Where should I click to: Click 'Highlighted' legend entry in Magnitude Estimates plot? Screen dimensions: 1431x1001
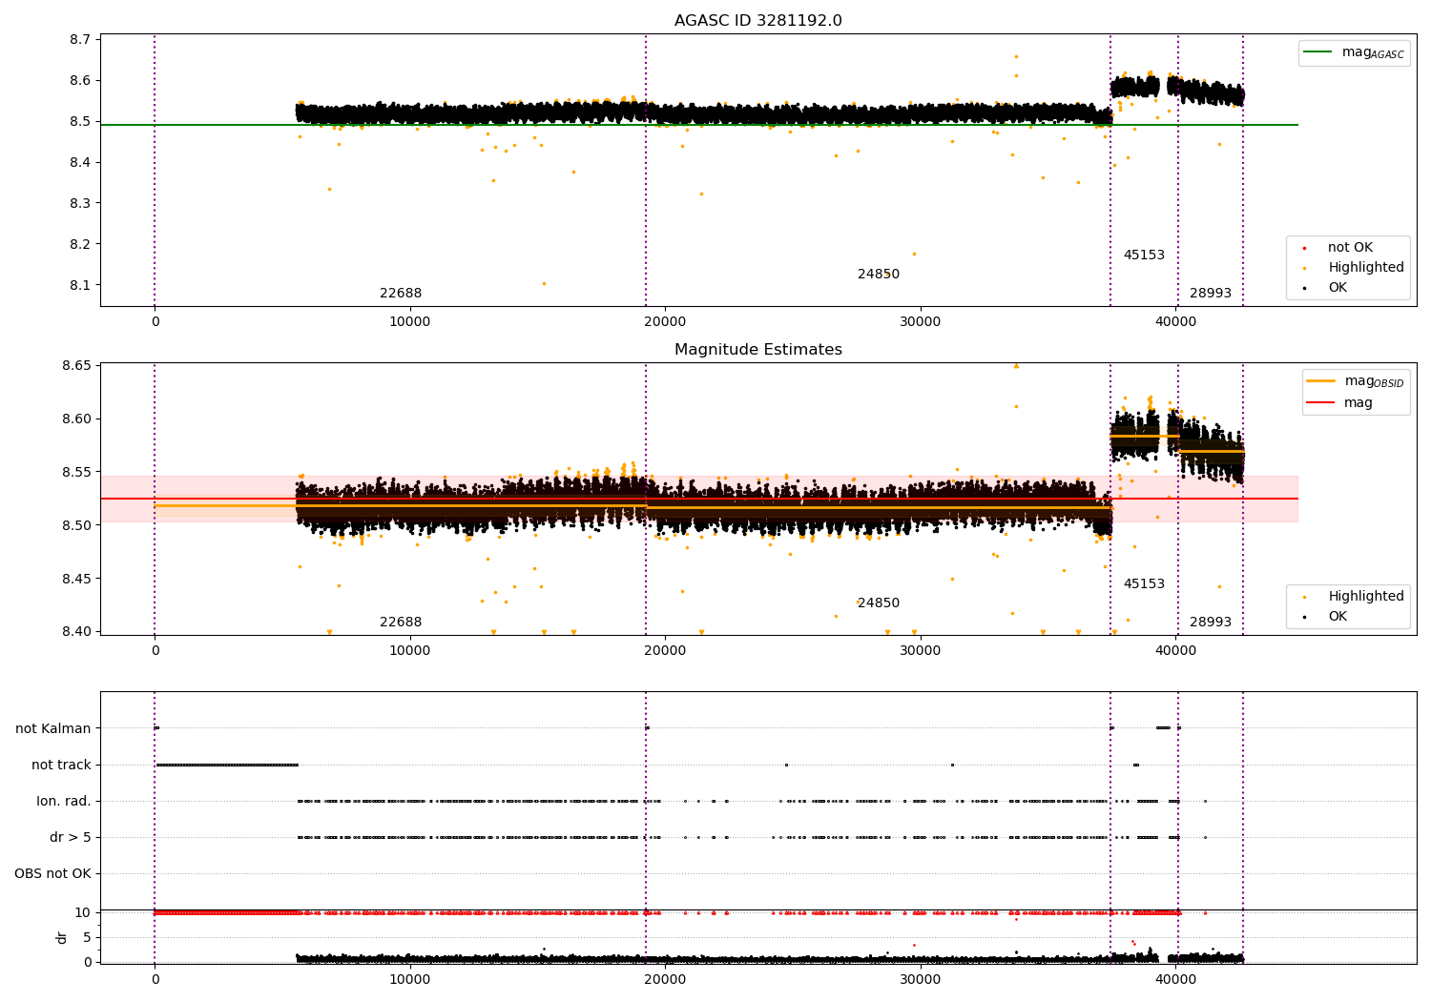pyautogui.click(x=1354, y=597)
